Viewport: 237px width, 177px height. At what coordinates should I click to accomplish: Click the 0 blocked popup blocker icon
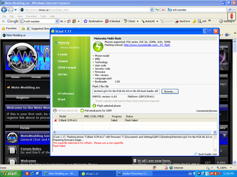[107, 21]
